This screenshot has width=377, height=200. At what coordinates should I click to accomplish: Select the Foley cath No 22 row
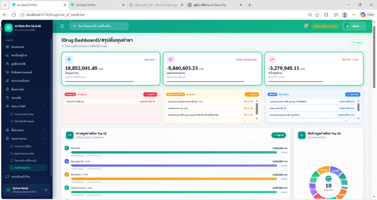[x=312, y=109]
